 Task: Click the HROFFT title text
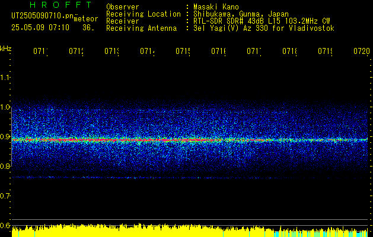pyautogui.click(x=60, y=5)
